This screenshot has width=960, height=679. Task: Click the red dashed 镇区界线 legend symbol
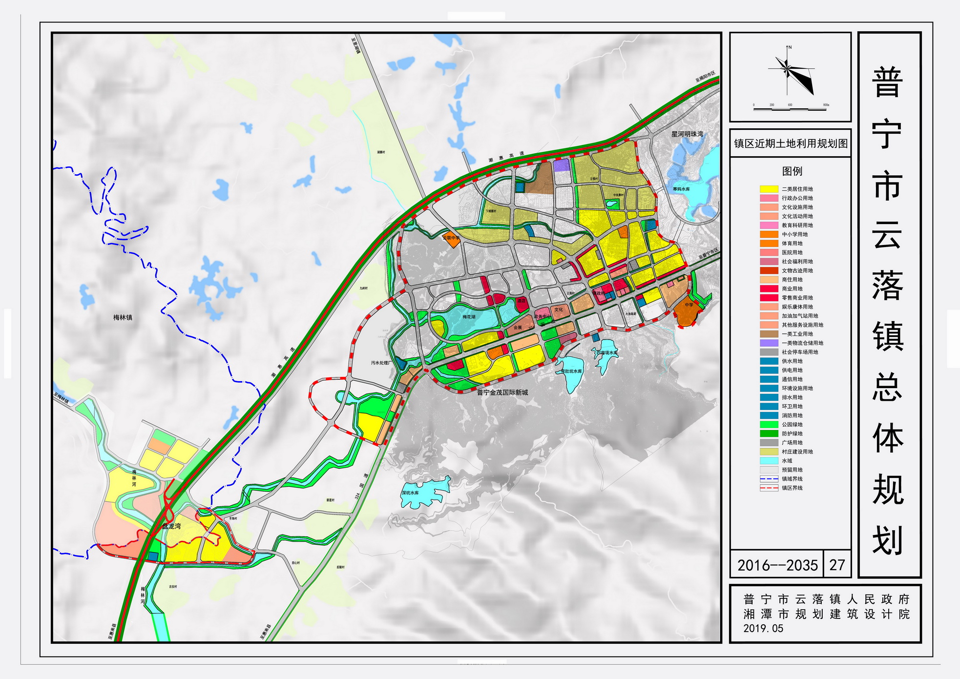pyautogui.click(x=769, y=488)
